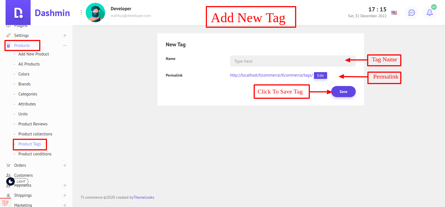Screen dimensions: 445x207
Task: Click the Settings gear icon in sidebar
Action: tap(8, 36)
